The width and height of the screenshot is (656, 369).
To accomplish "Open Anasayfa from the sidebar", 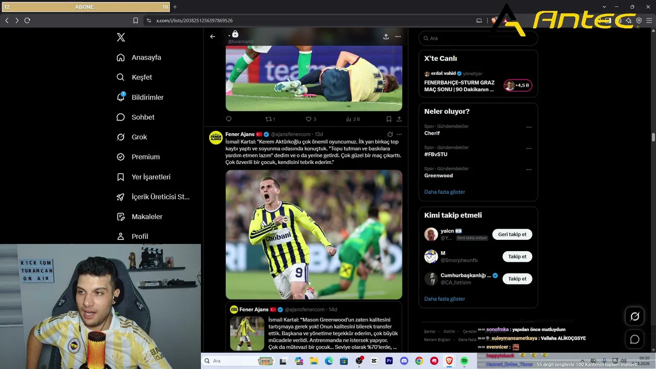I will pyautogui.click(x=139, y=57).
